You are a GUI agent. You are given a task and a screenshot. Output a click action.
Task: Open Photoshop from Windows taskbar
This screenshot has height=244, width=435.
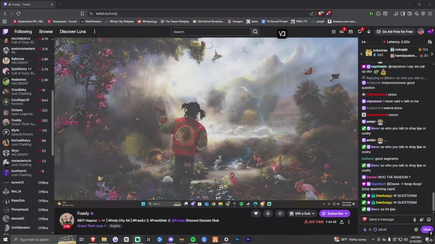click(x=238, y=240)
